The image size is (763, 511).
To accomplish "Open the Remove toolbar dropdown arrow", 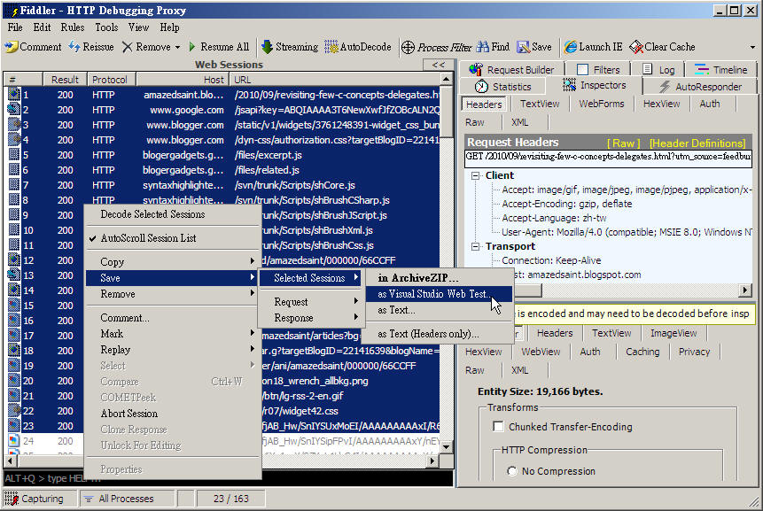I will (177, 47).
